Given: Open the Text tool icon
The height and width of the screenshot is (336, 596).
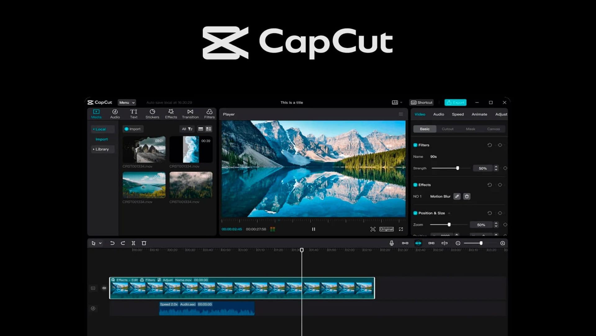Looking at the screenshot, I should [133, 112].
